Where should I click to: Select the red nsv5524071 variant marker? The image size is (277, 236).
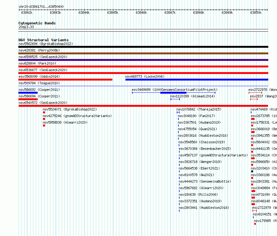[44, 112]
